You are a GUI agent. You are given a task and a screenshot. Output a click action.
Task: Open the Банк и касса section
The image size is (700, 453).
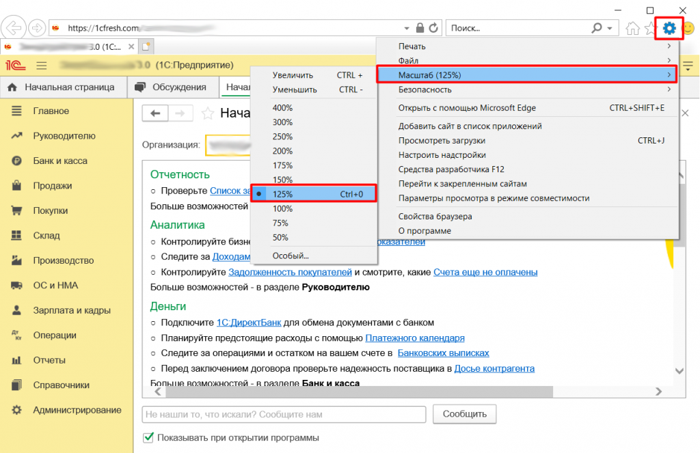click(60, 161)
